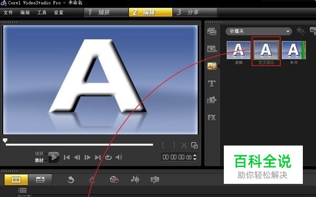Open the sound mixer

(x=135, y=180)
